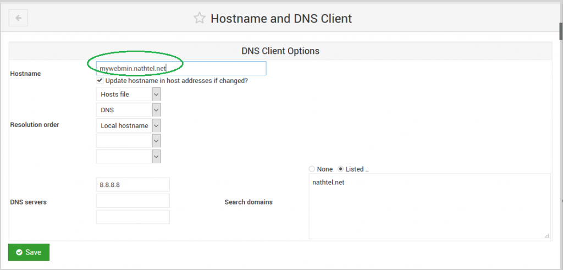The image size is (563, 270).
Task: Open the fourth, empty resolution order dropdown
Action: pyautogui.click(x=128, y=141)
